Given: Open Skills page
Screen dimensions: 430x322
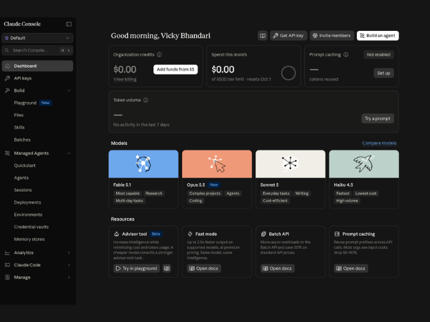Looking at the screenshot, I should (x=19, y=127).
